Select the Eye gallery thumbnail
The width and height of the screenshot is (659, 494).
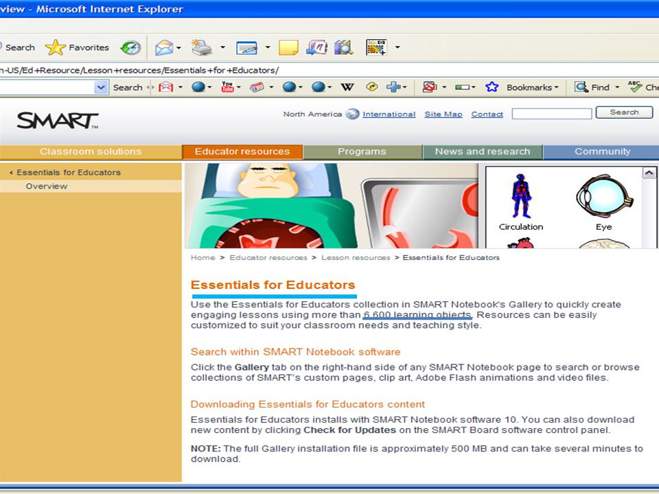(604, 202)
